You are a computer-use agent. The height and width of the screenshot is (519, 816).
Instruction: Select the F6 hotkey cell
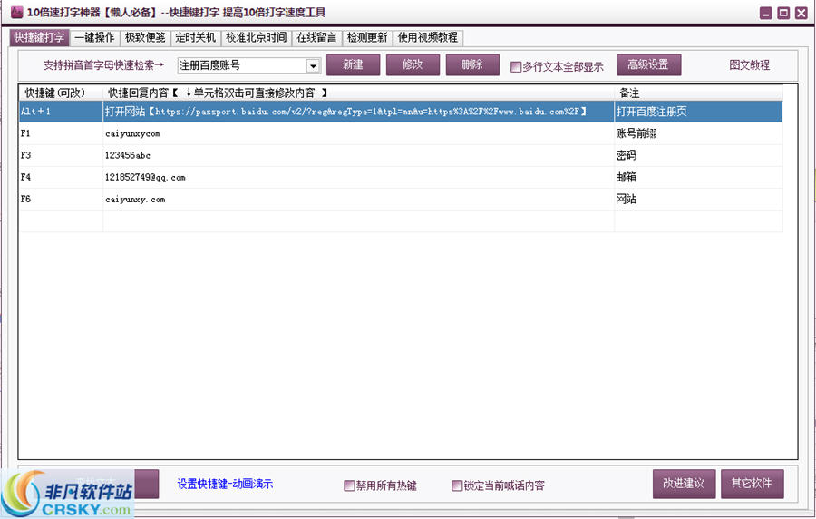(x=61, y=199)
